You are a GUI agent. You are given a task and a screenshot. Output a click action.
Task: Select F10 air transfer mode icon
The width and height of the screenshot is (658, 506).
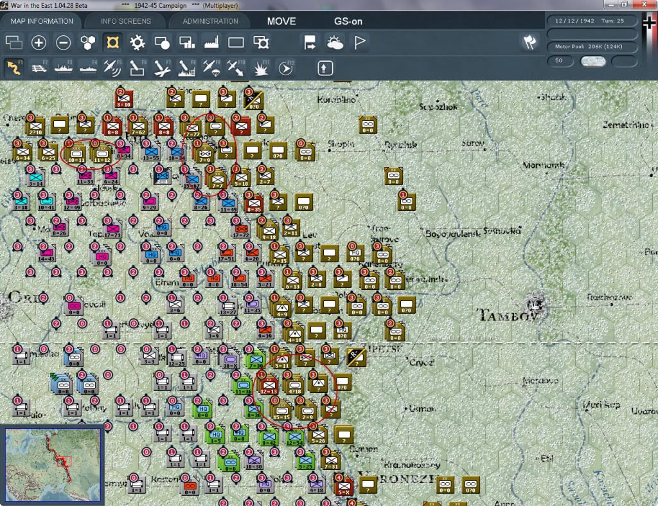(236, 68)
